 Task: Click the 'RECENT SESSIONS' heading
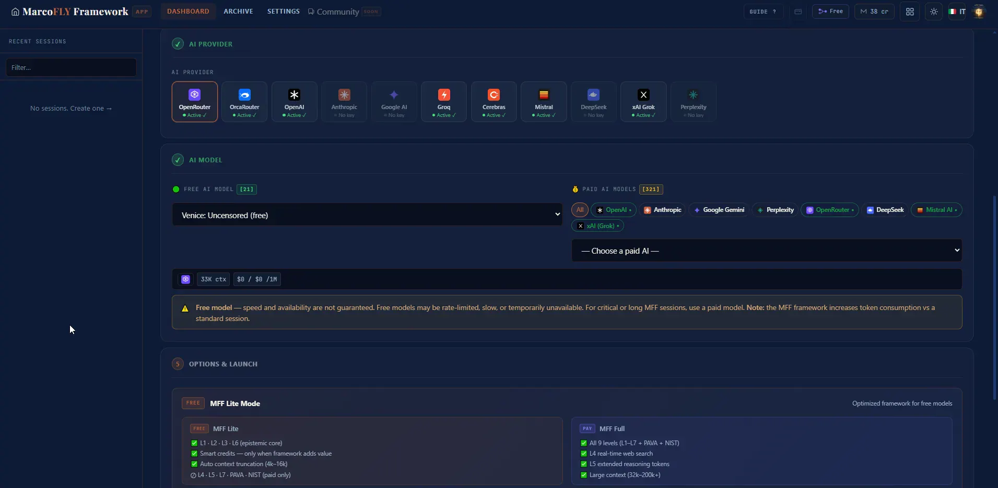tap(38, 41)
